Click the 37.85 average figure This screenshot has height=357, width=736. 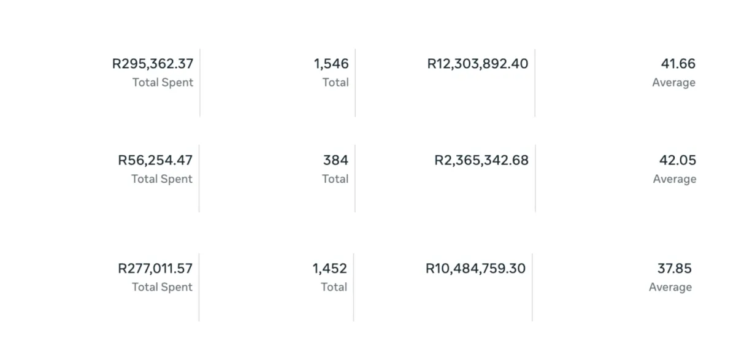tap(674, 269)
